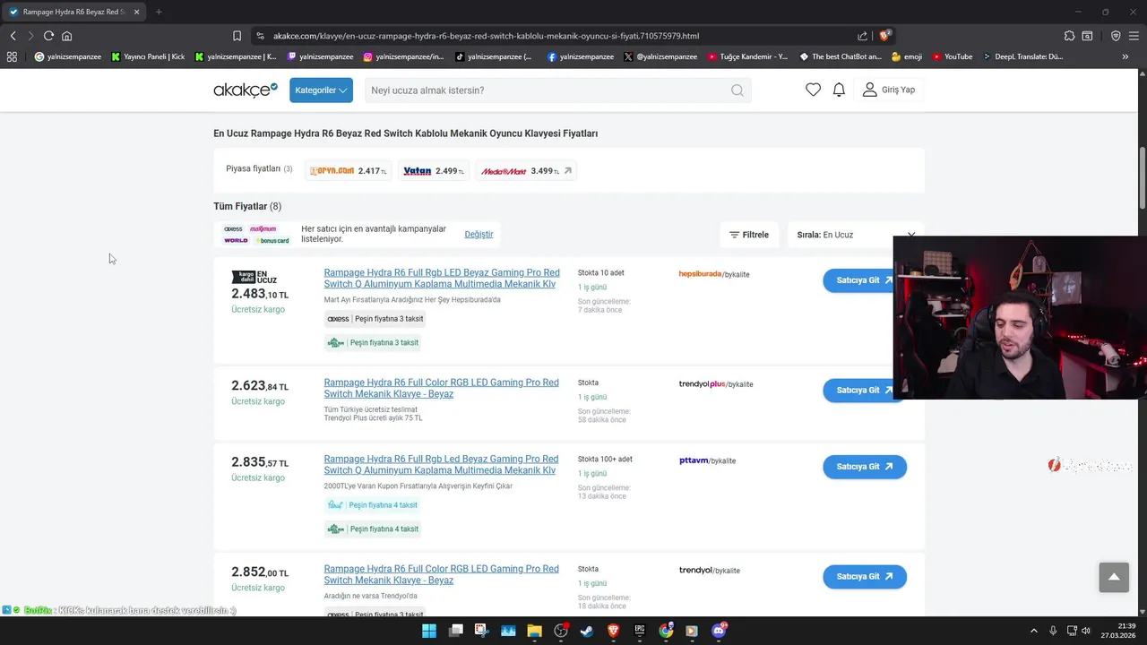This screenshot has width=1147, height=645.
Task: Open Brave browser taskbar icon
Action: (614, 631)
